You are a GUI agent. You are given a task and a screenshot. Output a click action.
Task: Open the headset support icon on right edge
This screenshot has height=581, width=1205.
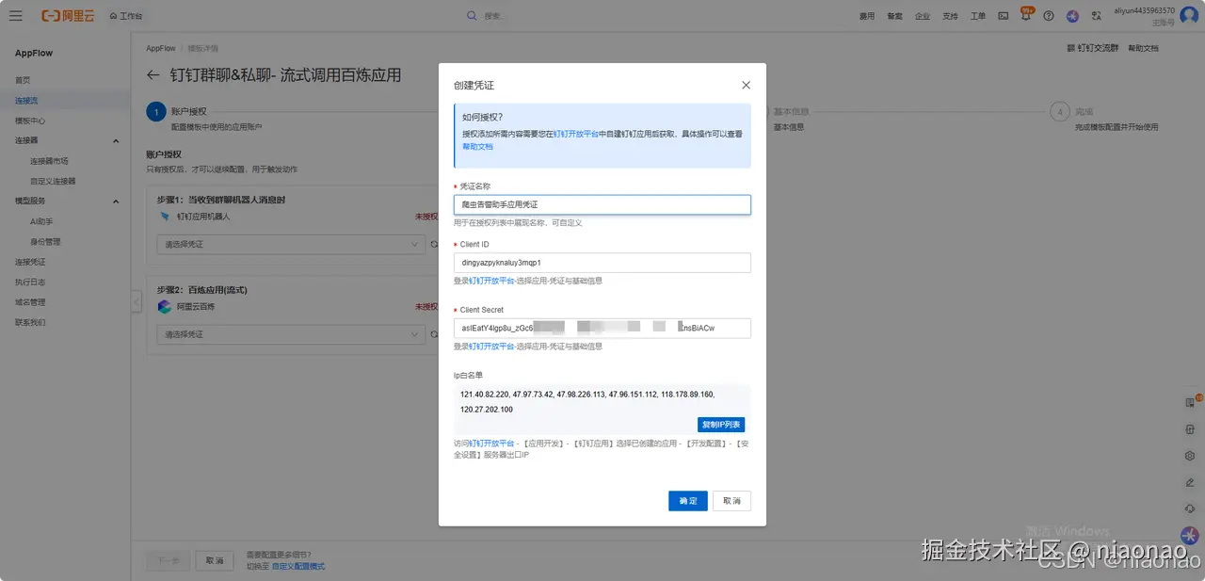tap(1189, 507)
